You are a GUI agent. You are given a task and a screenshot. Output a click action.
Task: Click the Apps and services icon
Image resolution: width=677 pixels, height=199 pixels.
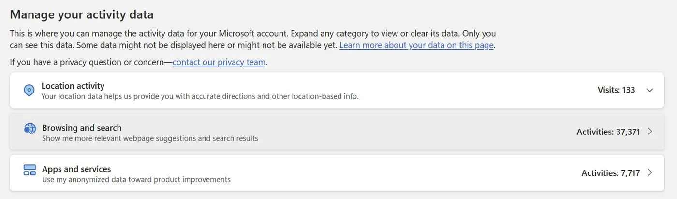coord(29,170)
